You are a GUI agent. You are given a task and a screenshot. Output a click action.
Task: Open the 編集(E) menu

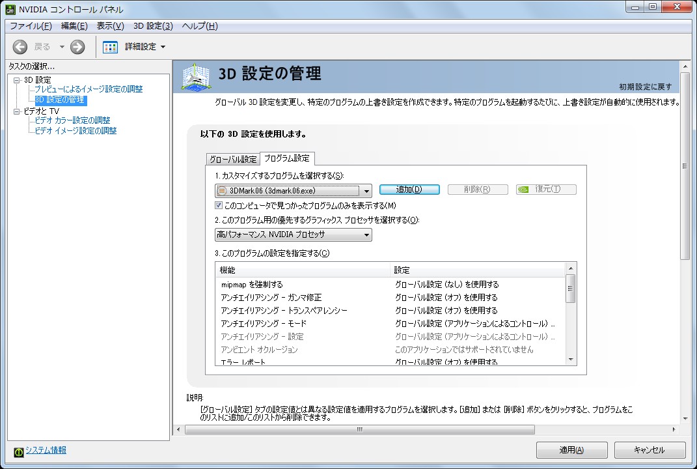(x=74, y=26)
